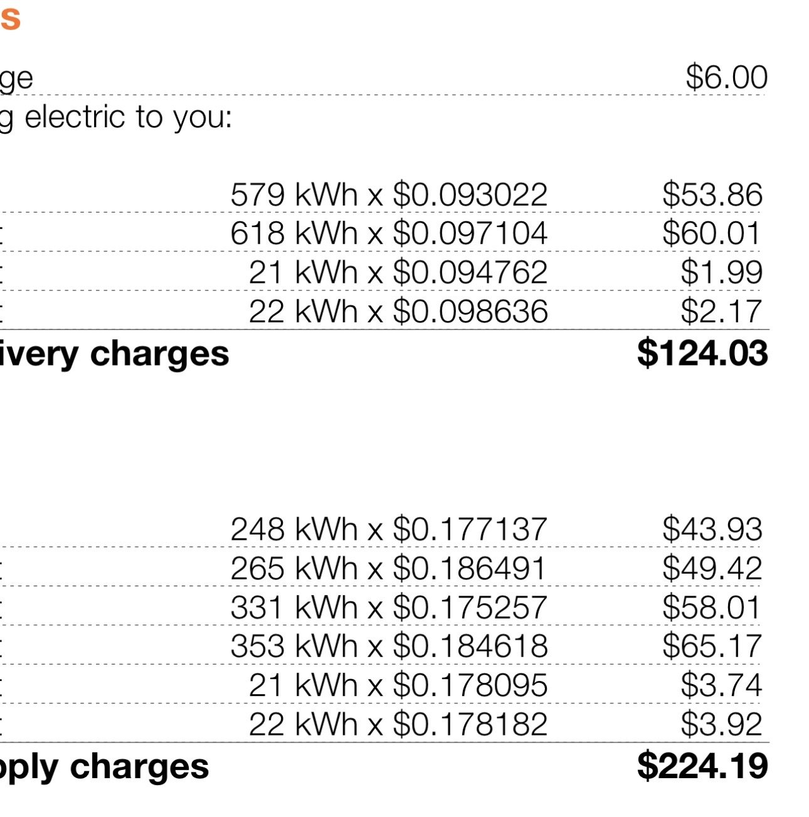Select the $58.01 amount
This screenshot has height=817, width=809.
click(x=712, y=608)
